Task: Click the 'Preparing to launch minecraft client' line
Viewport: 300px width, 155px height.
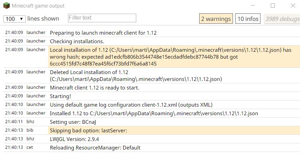Action: coord(103,33)
